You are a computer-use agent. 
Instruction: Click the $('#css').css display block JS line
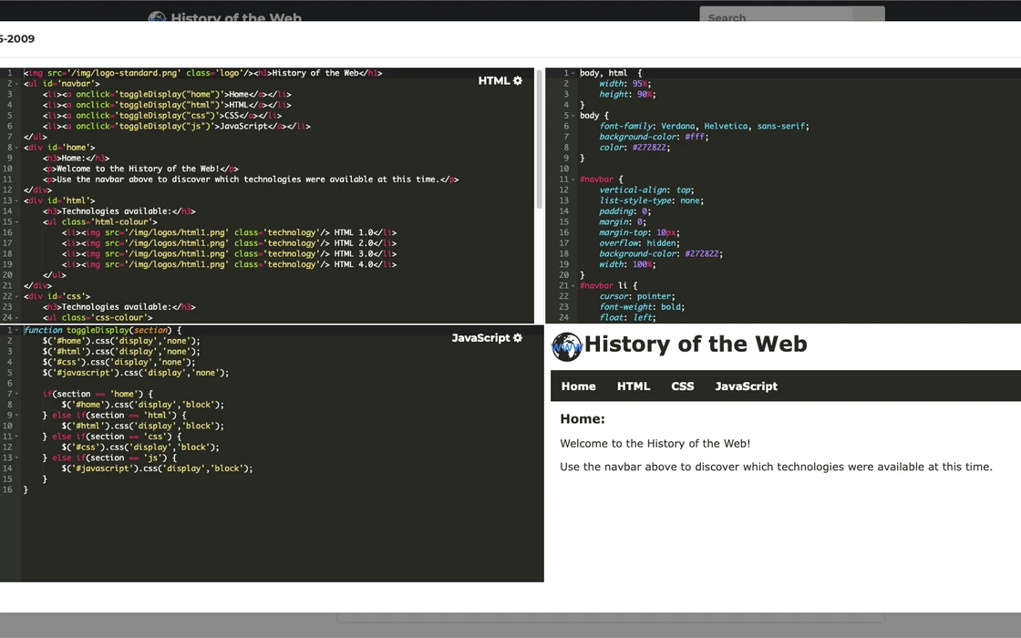coord(140,448)
